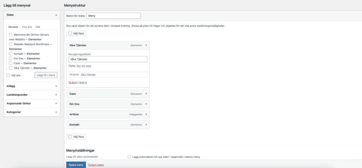Select the Våra Tjänster page checkbox in Sidor
Viewport: 362px width, 168px height.
click(x=10, y=68)
